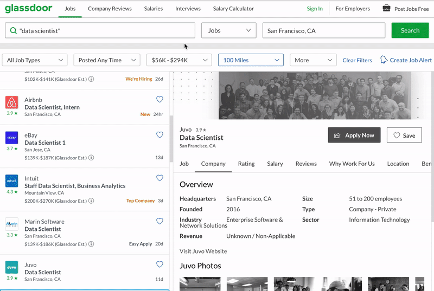Click the "data scientist" keyword search field

100,30
